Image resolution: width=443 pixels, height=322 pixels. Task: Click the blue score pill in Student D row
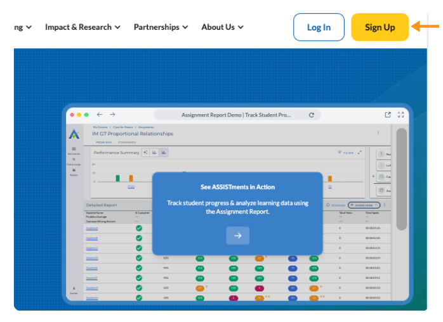click(293, 258)
